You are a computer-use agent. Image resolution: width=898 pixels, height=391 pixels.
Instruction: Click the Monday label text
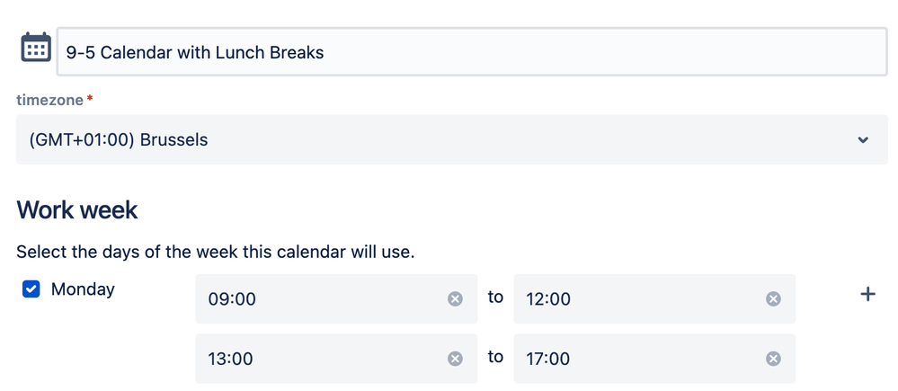(83, 289)
